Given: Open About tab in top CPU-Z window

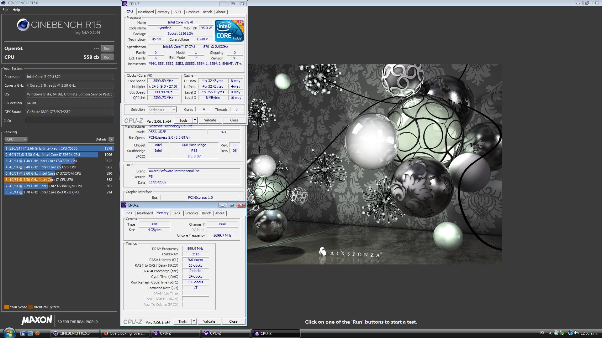Looking at the screenshot, I should 221,12.
